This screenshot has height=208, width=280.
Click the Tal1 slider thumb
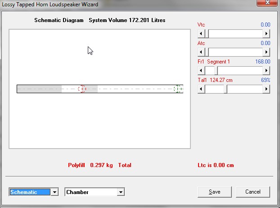click(226, 89)
